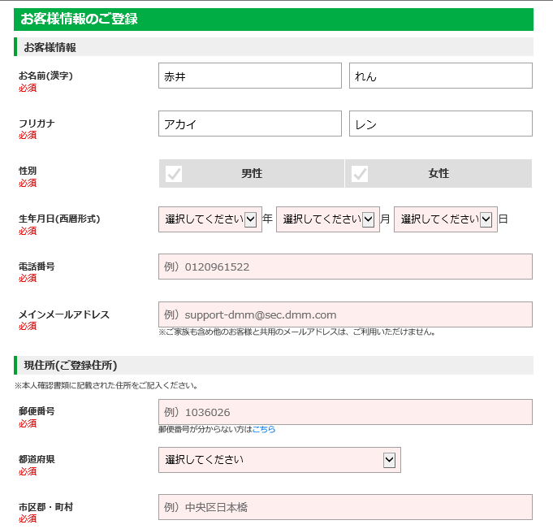Click the 市区郡・町村 label
The height and width of the screenshot is (529, 553).
[45, 507]
